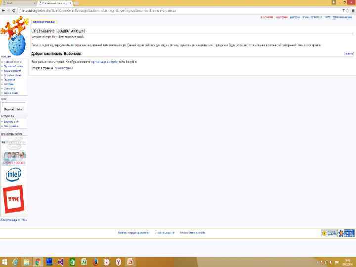This screenshot has height=267, width=356.
Task: Open настройки in the top user links
Action: [295, 17]
